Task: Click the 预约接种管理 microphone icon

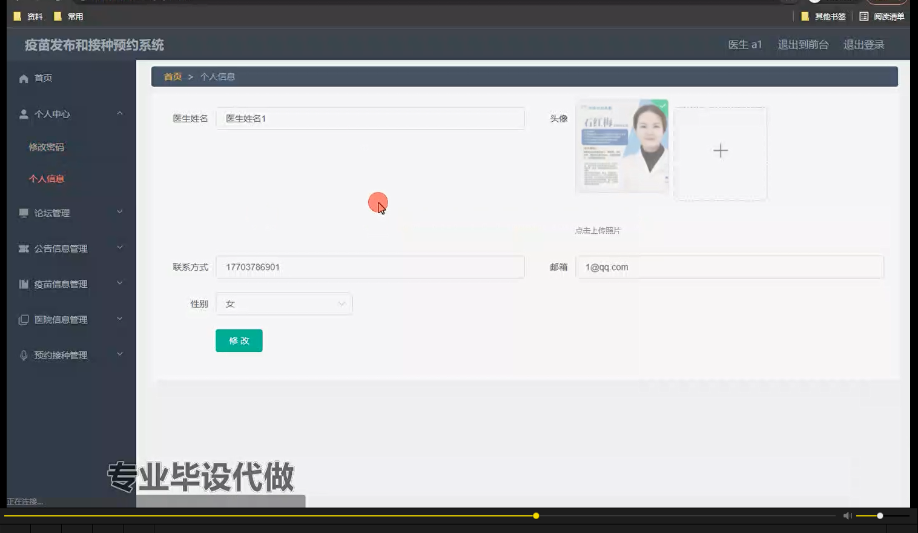Action: click(23, 354)
